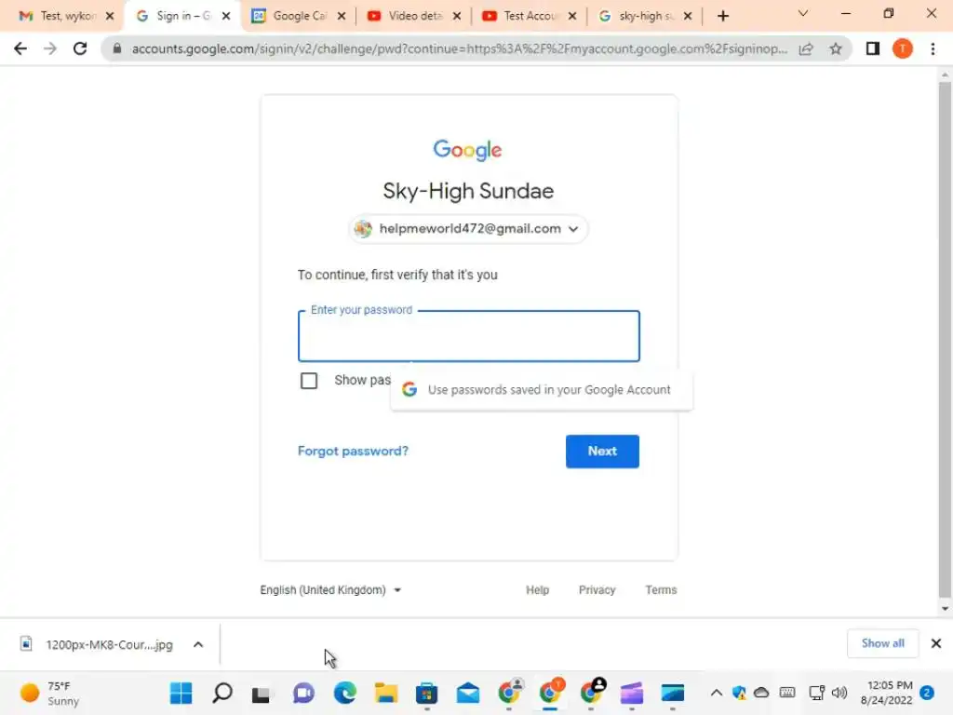Screen dimensions: 953x715
Task: Tick the Show password checkbox
Action: coord(309,381)
